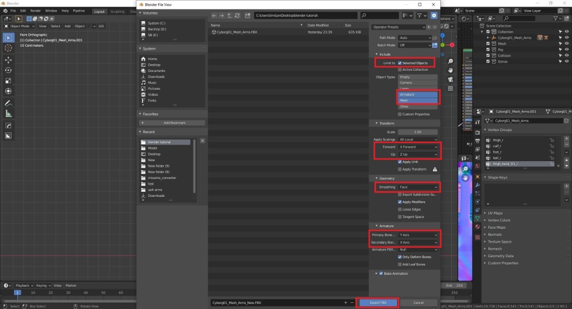Viewport: 572px width, 309px height.
Task: Open the Render menu
Action: [35, 11]
